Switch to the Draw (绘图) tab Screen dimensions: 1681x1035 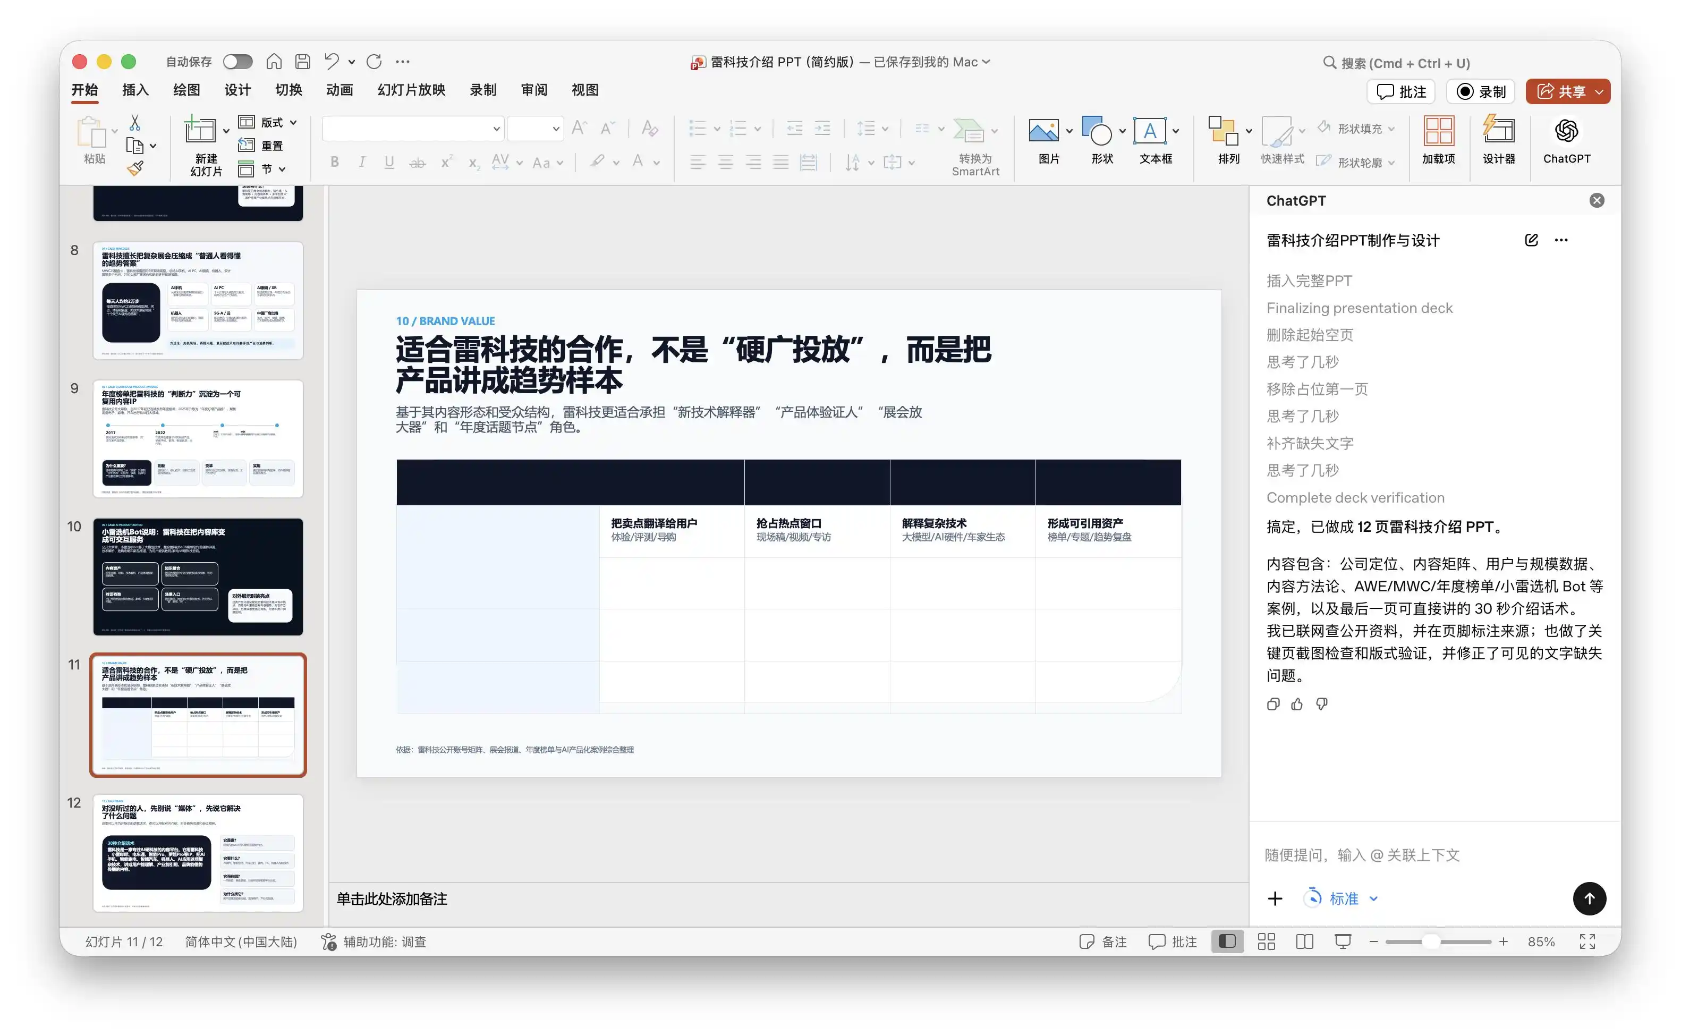(x=186, y=90)
